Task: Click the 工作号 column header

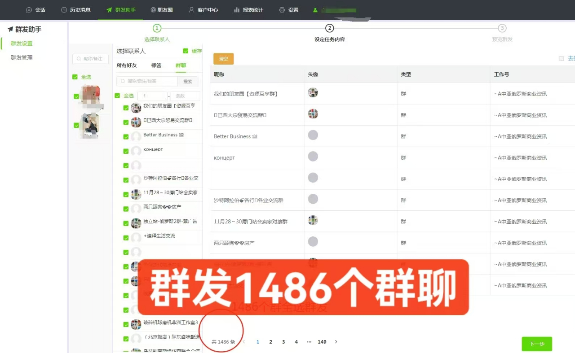Action: point(501,74)
